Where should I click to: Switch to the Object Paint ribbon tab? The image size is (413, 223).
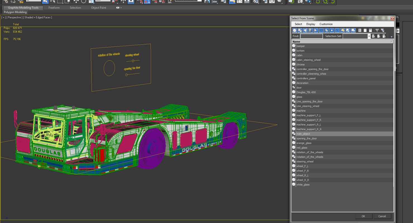[x=99, y=8]
